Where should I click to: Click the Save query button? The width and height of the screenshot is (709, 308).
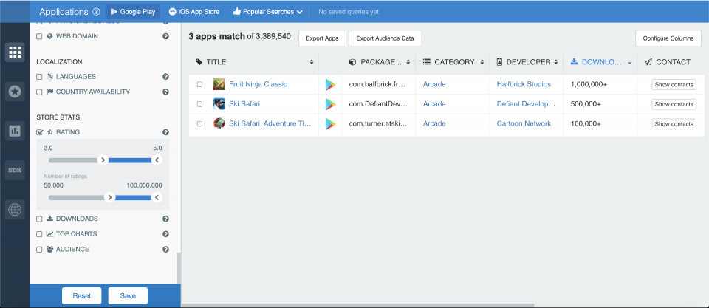(x=128, y=295)
